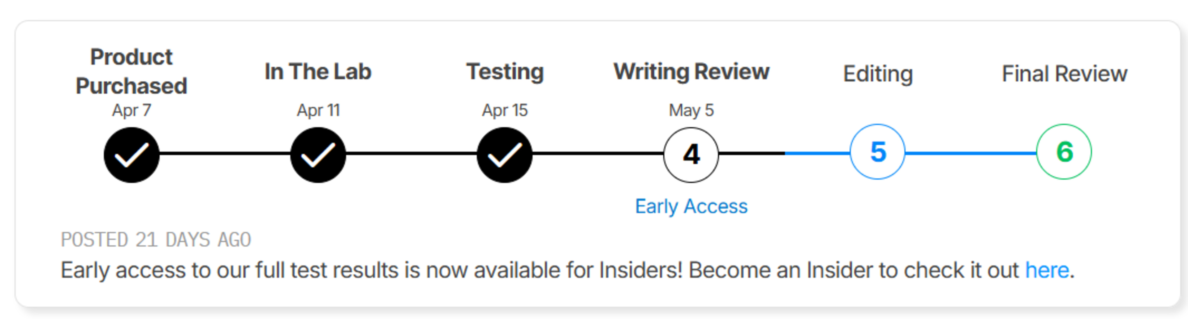1188x319 pixels.
Task: Click the Testing step checkmark circle
Action: tap(505, 155)
